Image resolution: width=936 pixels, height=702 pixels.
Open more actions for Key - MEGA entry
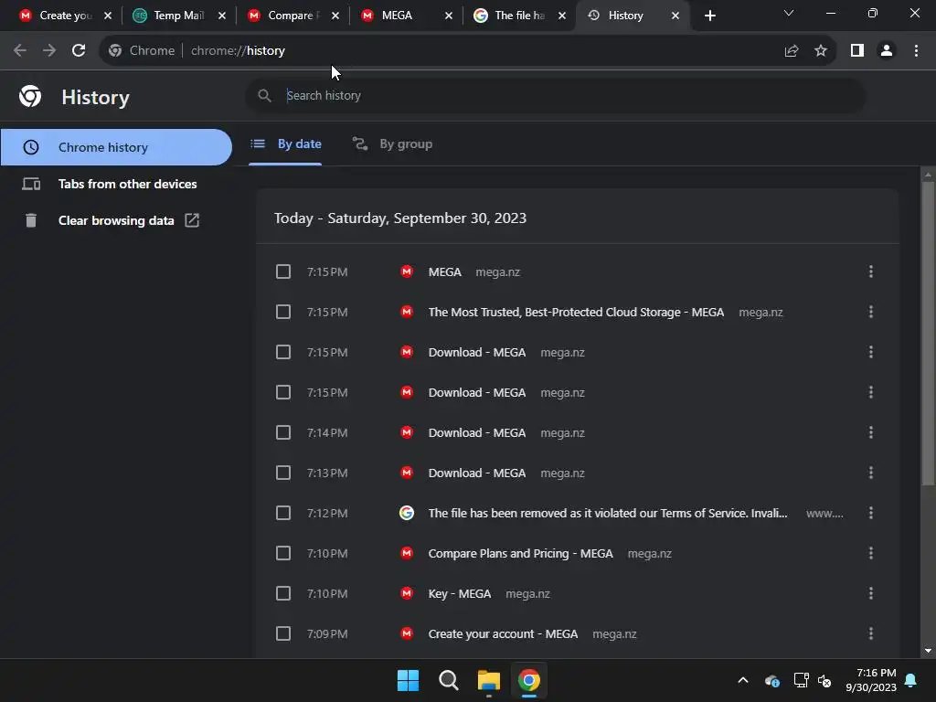(871, 593)
